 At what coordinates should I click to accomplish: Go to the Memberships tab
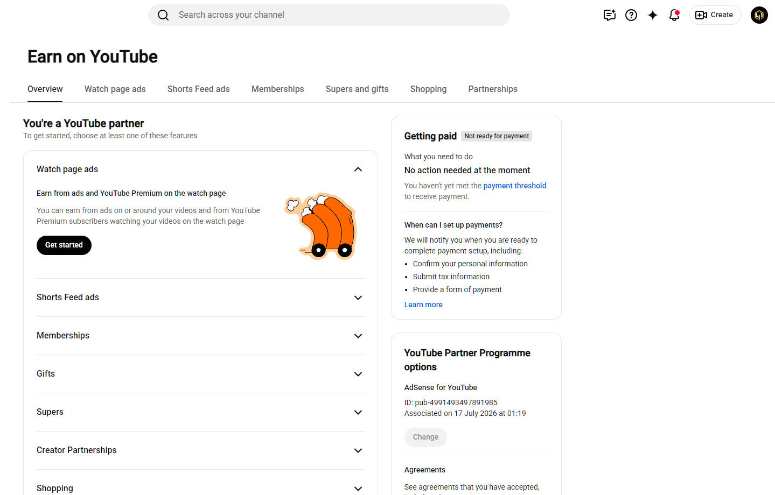(x=278, y=89)
